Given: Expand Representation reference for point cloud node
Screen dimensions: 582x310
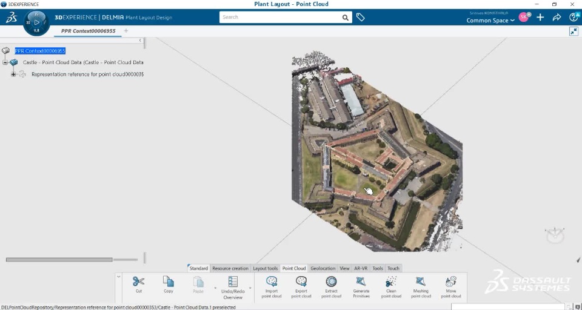Looking at the screenshot, I should point(13,74).
